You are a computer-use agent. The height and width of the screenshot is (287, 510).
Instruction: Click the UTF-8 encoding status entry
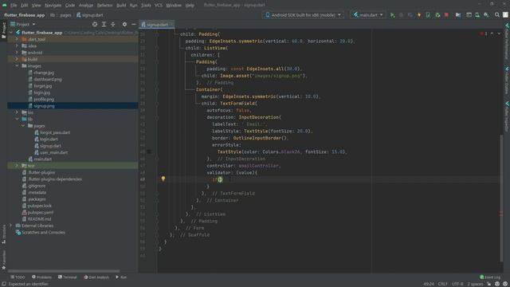point(457,284)
